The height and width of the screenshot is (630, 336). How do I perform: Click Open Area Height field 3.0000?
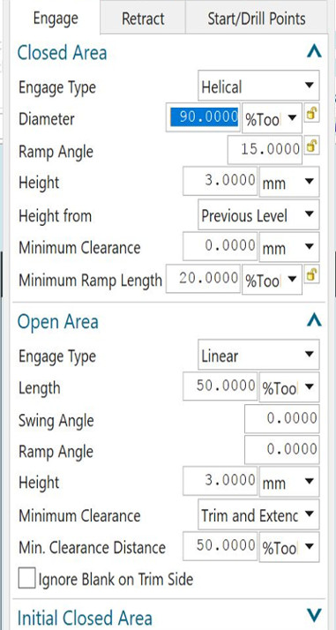click(x=220, y=481)
